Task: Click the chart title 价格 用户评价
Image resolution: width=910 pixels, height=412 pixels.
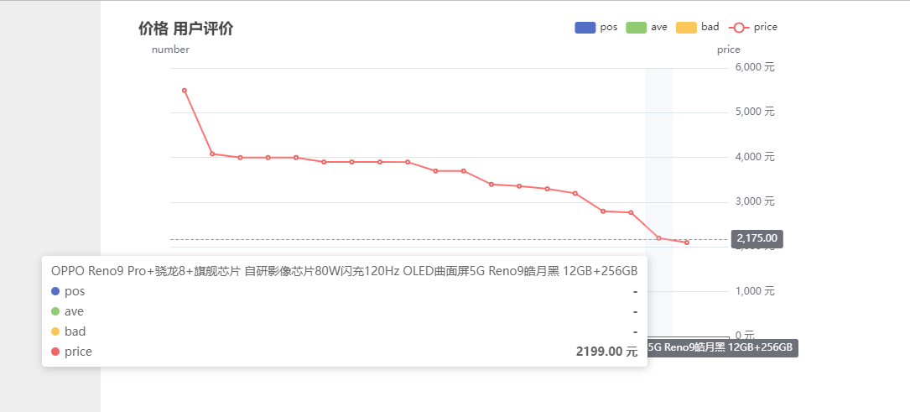Action: tap(185, 29)
